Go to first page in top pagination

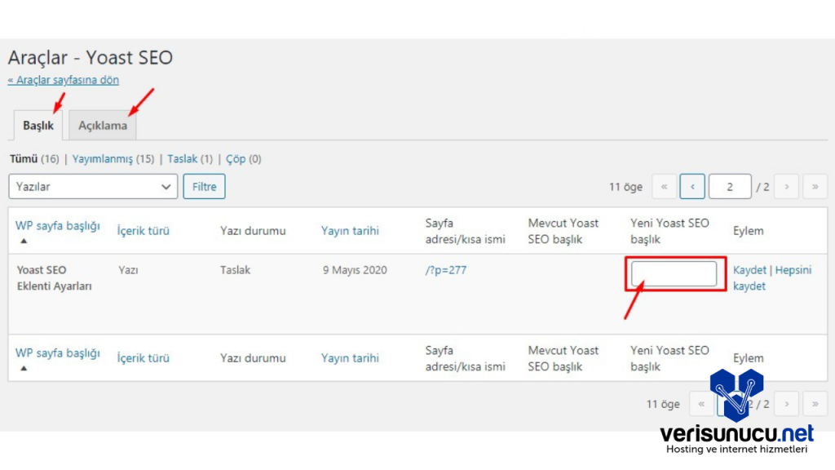tap(664, 187)
